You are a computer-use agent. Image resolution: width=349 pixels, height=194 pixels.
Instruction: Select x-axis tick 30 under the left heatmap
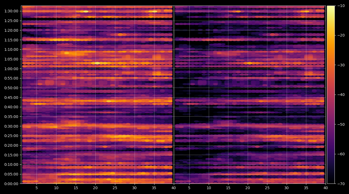135,188
